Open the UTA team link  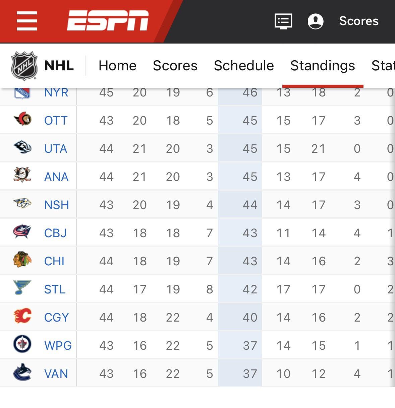point(56,149)
